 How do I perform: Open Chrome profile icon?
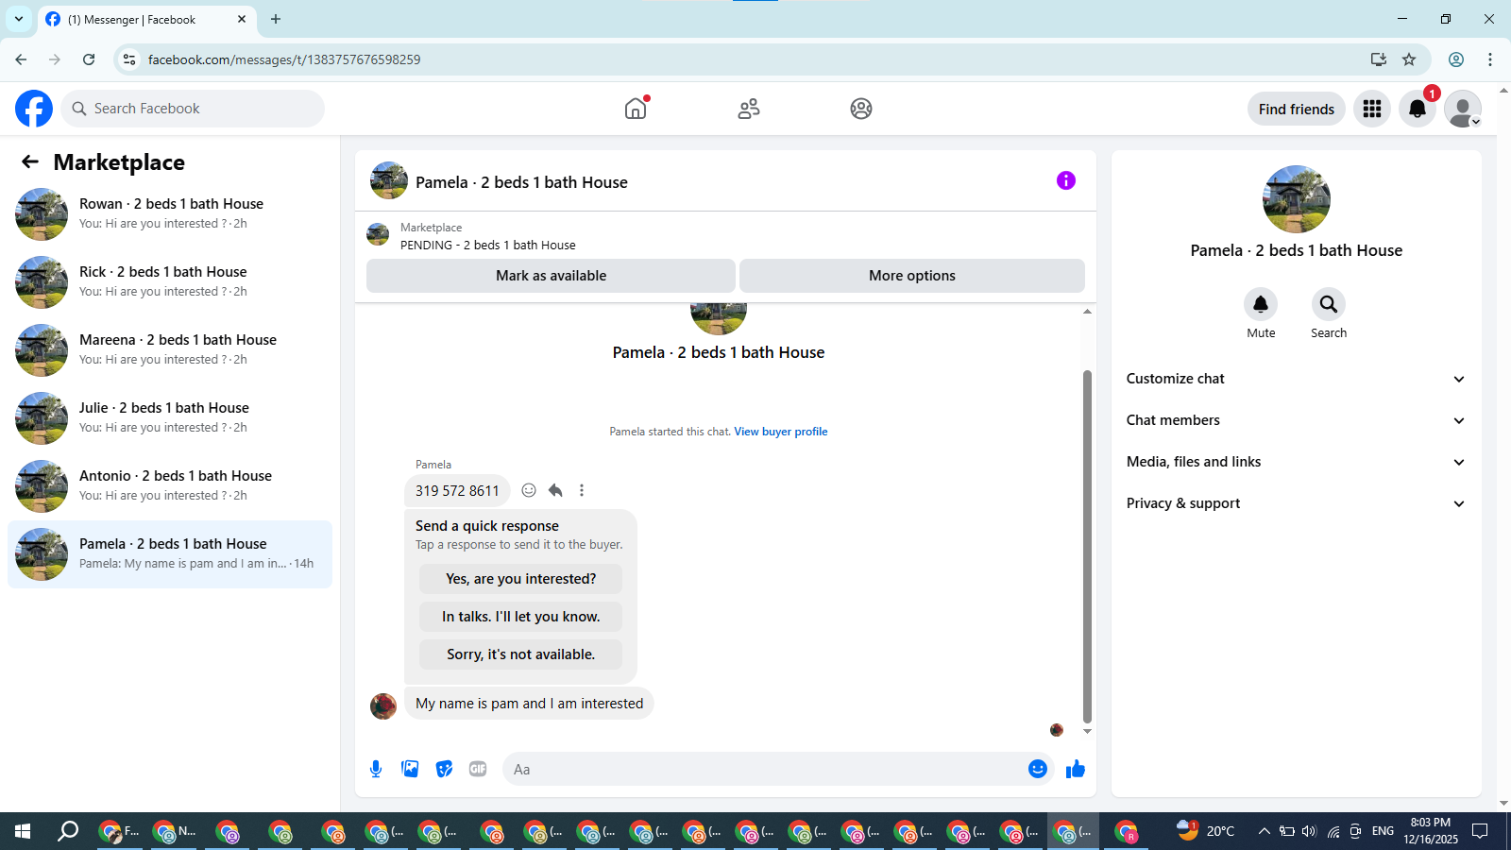(1456, 59)
